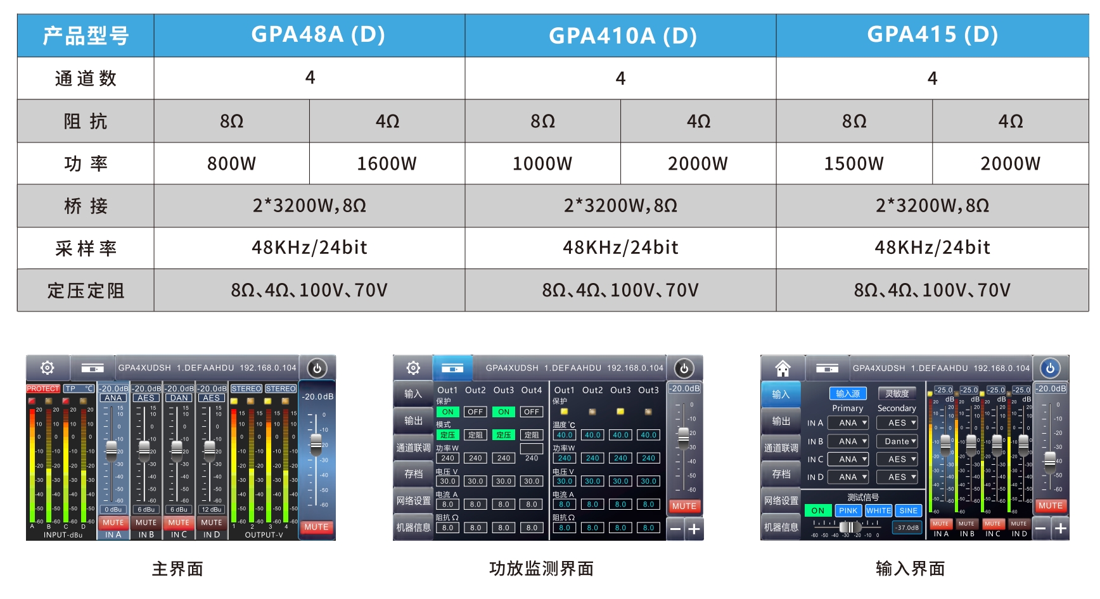This screenshot has width=1100, height=599.
Task: Click master volume fader in main interface
Action: (x=316, y=443)
